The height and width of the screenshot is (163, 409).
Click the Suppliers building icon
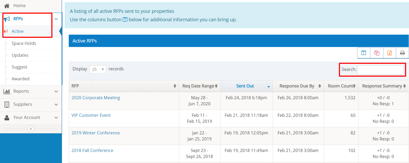(7, 104)
